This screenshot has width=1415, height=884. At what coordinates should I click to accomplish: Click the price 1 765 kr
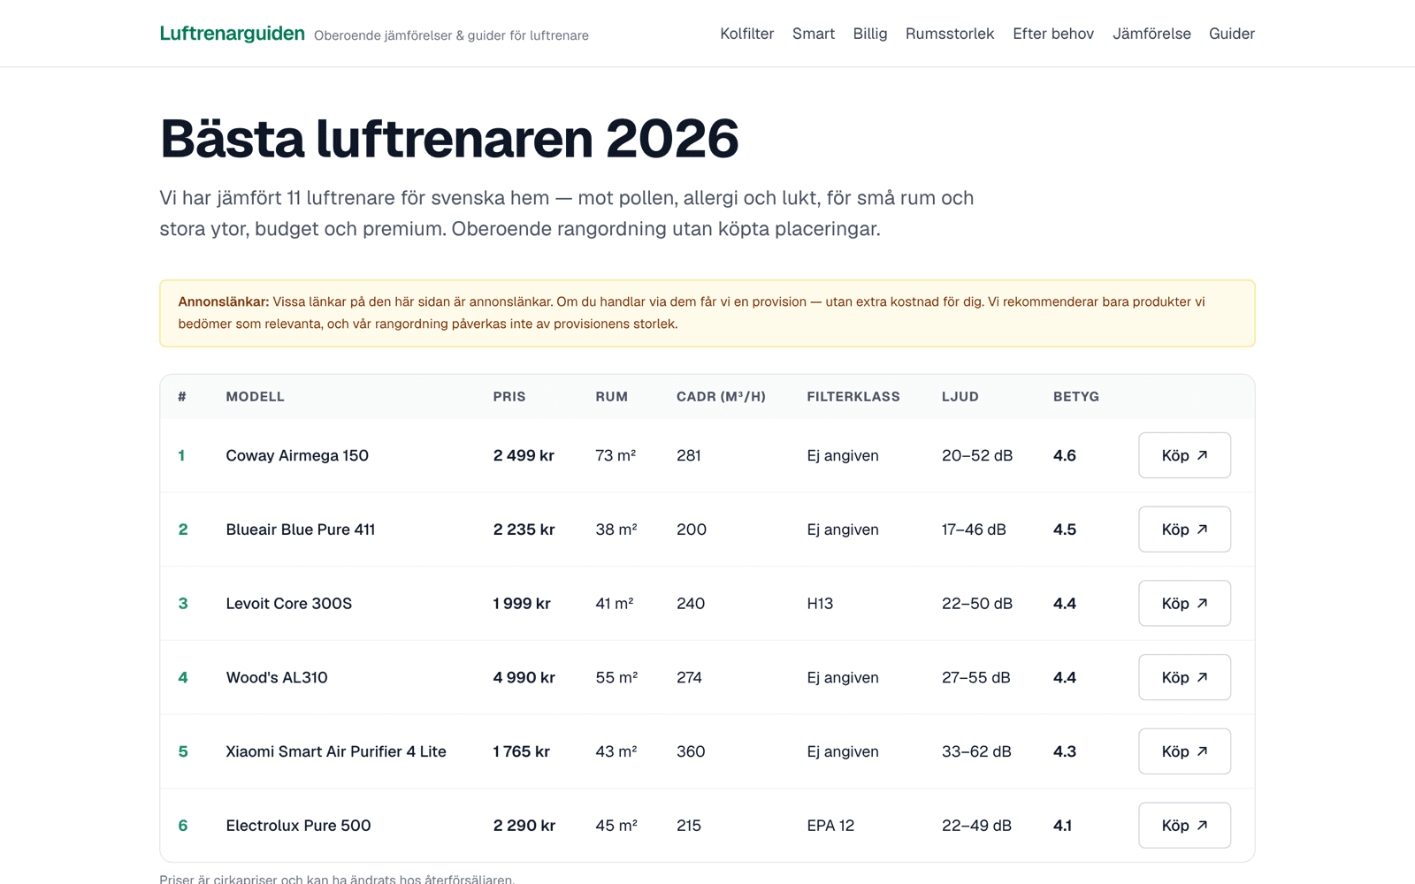(x=521, y=751)
